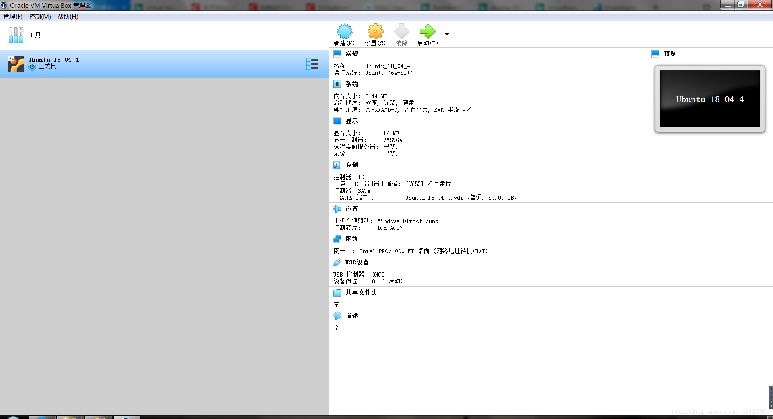Click the VMSVGA graphics controller value
Image resolution: width=773 pixels, height=419 pixels.
(x=393, y=140)
